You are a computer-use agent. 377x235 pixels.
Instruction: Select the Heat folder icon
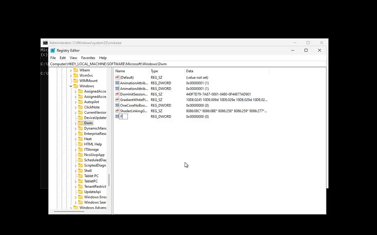click(80, 139)
